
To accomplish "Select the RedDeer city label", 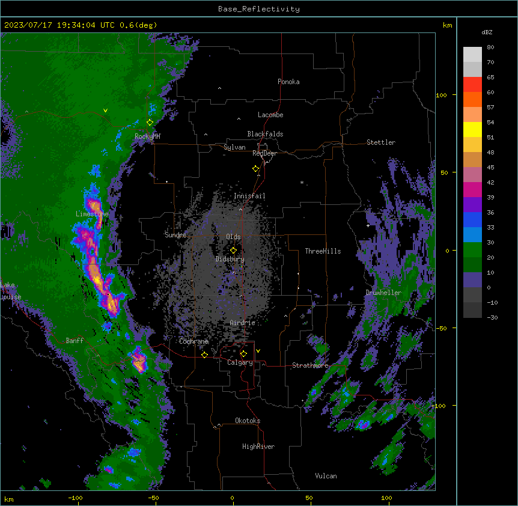I will pos(264,153).
